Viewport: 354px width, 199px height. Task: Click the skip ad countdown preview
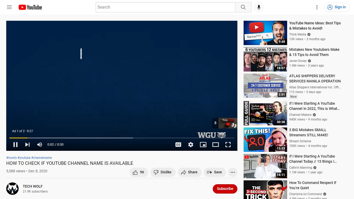click(225, 123)
